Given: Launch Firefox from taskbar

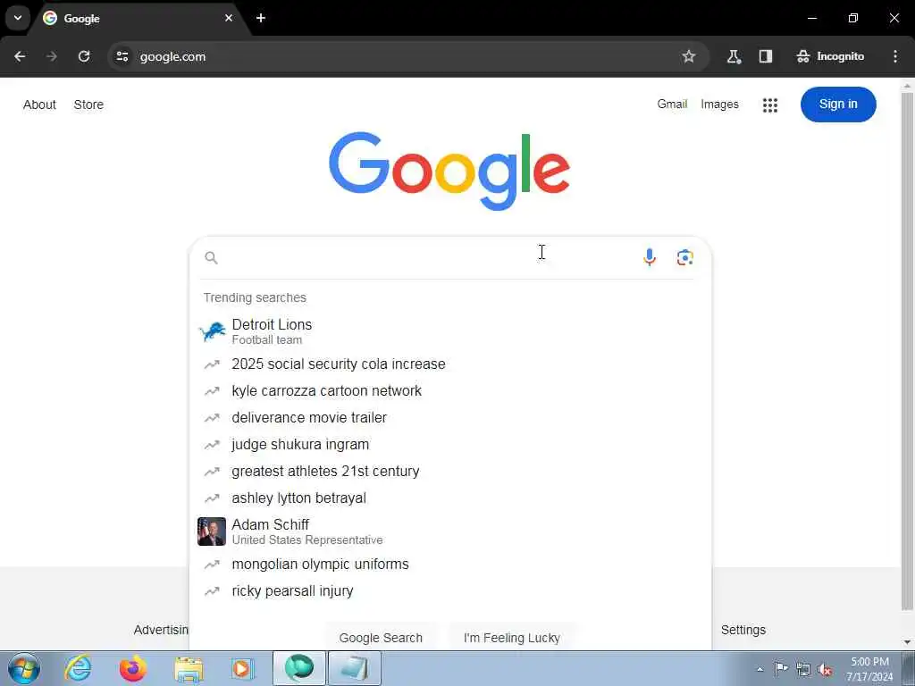Looking at the screenshot, I should pos(133,668).
